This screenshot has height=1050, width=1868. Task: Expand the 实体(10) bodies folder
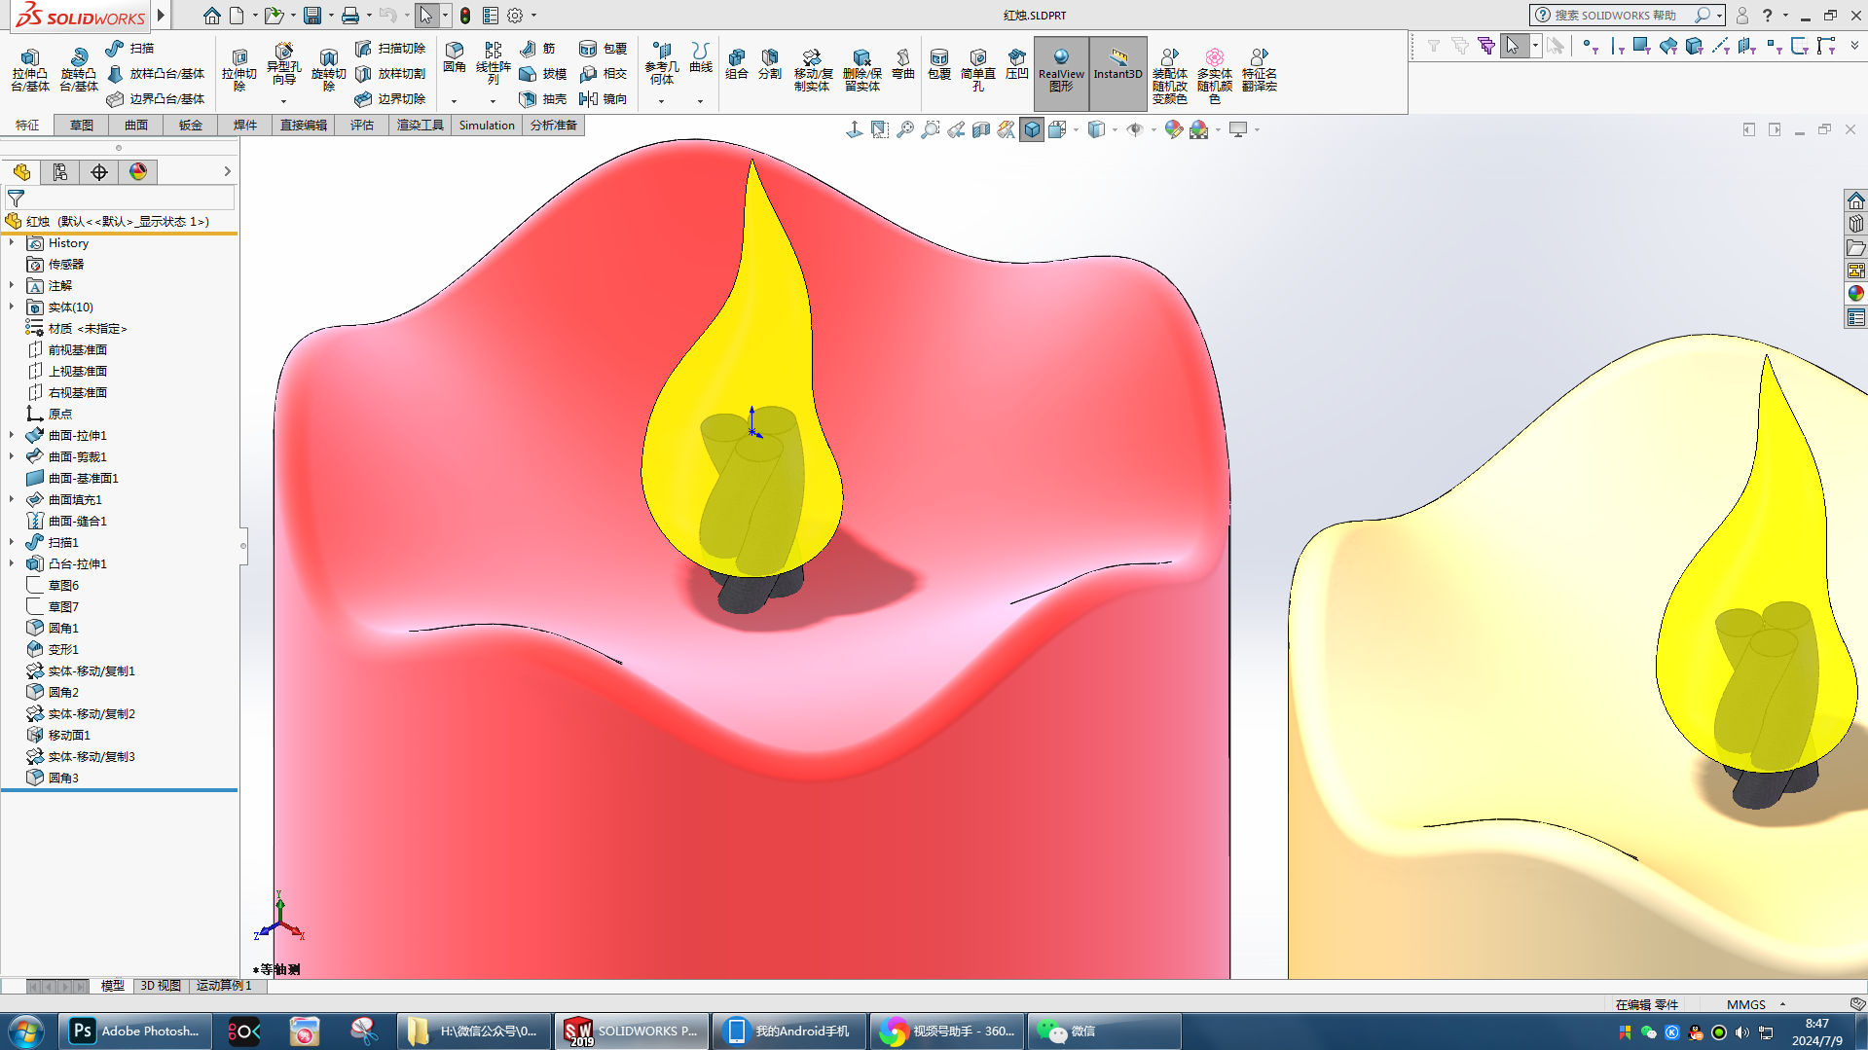pos(12,308)
